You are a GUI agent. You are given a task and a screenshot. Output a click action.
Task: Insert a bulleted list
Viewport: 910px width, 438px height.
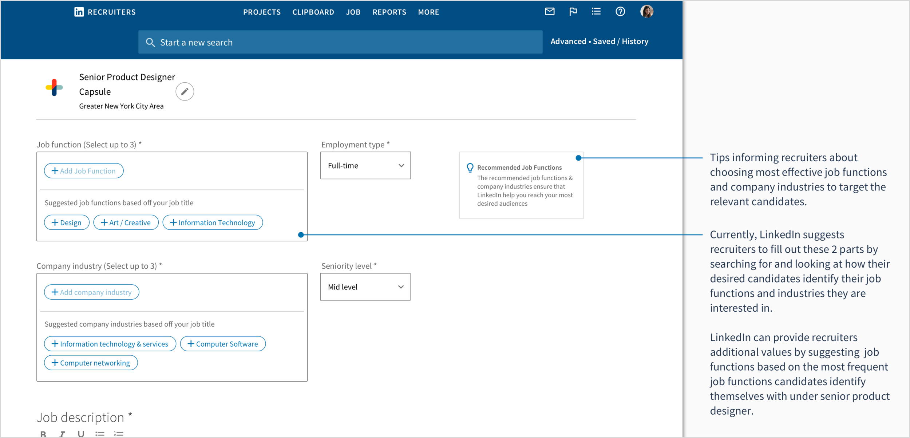pos(100,434)
